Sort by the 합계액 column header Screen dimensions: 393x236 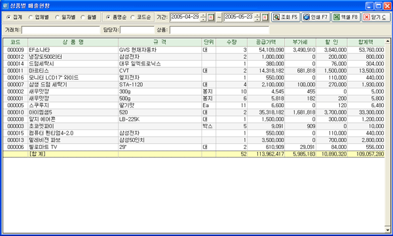click(x=366, y=42)
